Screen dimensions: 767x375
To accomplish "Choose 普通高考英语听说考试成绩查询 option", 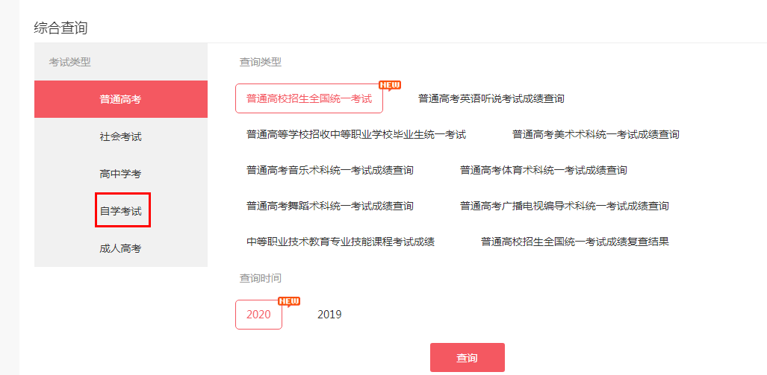I will coord(491,98).
